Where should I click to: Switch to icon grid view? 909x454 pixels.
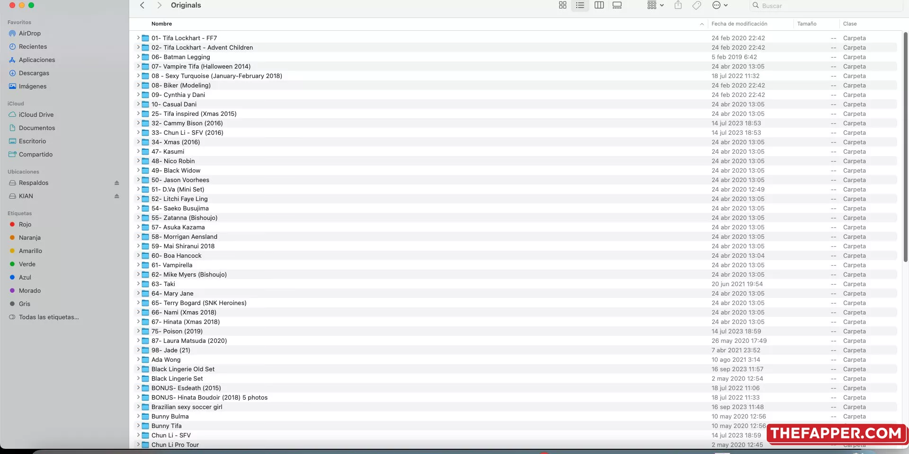click(x=562, y=5)
